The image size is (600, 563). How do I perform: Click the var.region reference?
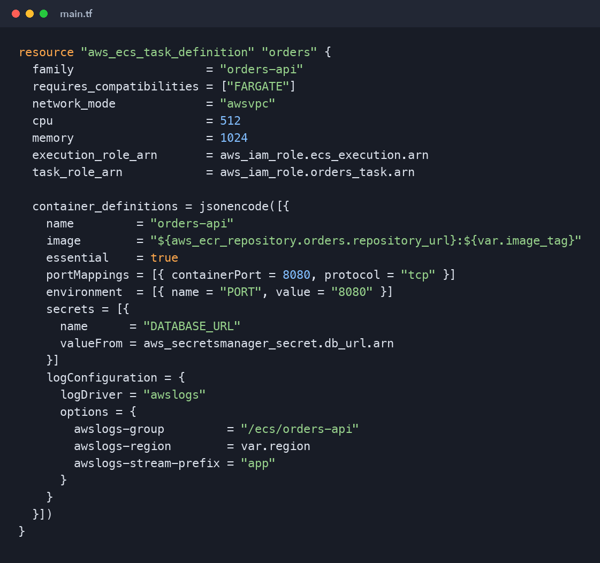pos(276,446)
